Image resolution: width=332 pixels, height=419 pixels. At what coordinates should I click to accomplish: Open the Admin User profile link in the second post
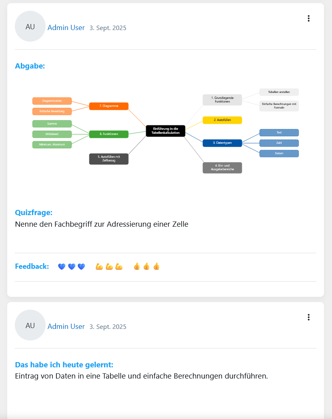66,326
